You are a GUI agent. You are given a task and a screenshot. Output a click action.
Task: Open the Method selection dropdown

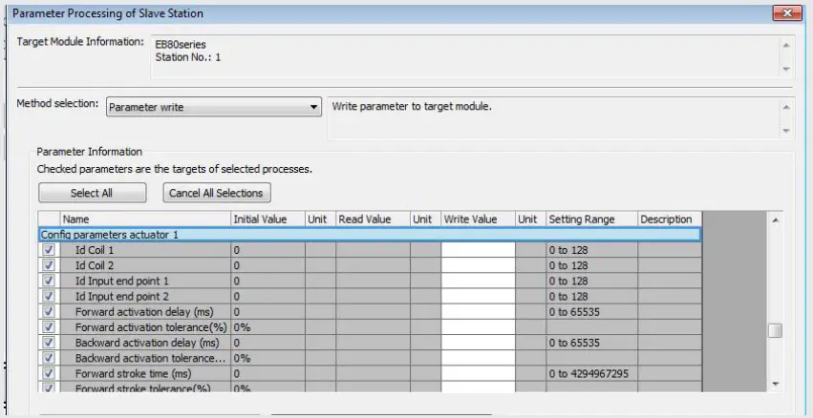tap(214, 107)
